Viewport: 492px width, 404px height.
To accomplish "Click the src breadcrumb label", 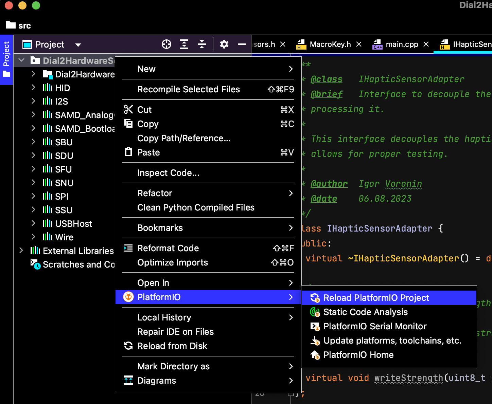I will point(24,26).
